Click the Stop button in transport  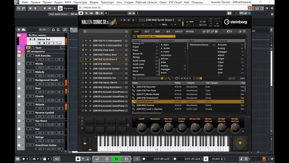[107, 159]
